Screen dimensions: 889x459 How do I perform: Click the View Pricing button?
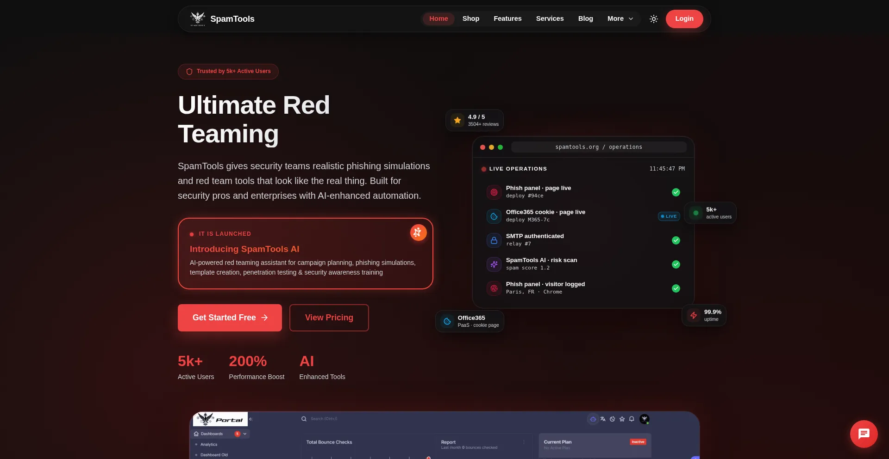329,318
